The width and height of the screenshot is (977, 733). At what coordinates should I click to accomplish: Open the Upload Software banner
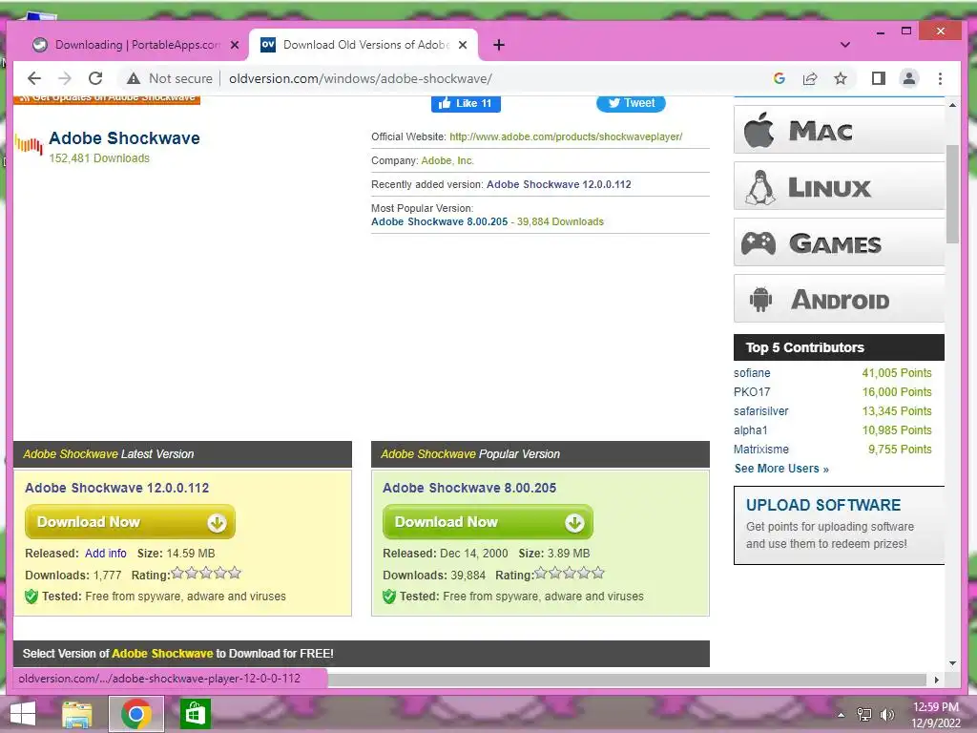tap(839, 526)
